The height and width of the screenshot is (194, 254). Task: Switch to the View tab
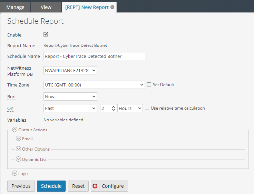click(46, 7)
